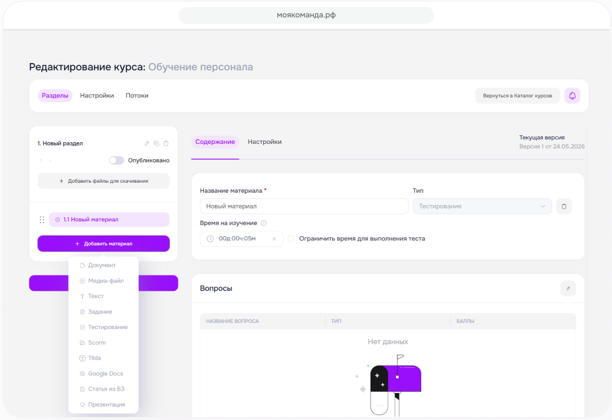This screenshot has height=420, width=612.
Task: Clear the study time with the x icon
Action: click(274, 239)
